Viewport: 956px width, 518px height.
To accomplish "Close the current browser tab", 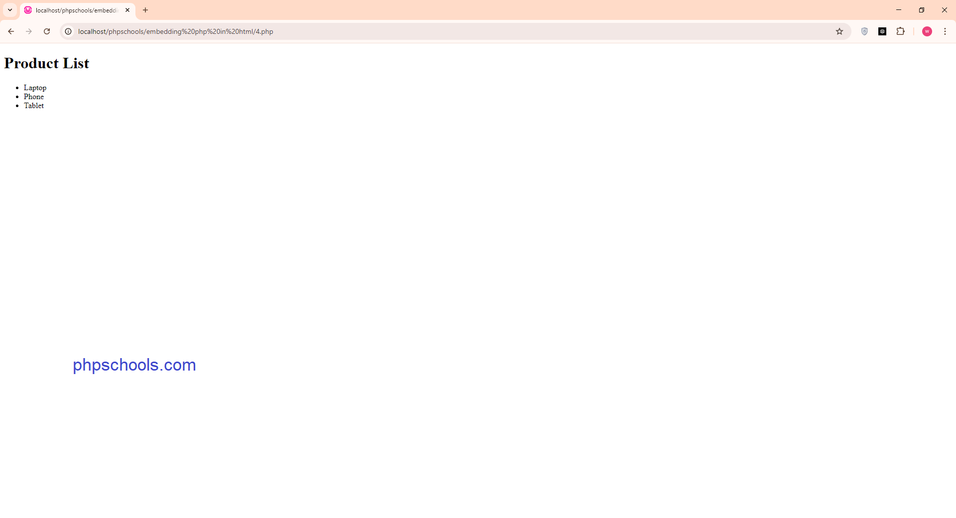I will point(127,10).
